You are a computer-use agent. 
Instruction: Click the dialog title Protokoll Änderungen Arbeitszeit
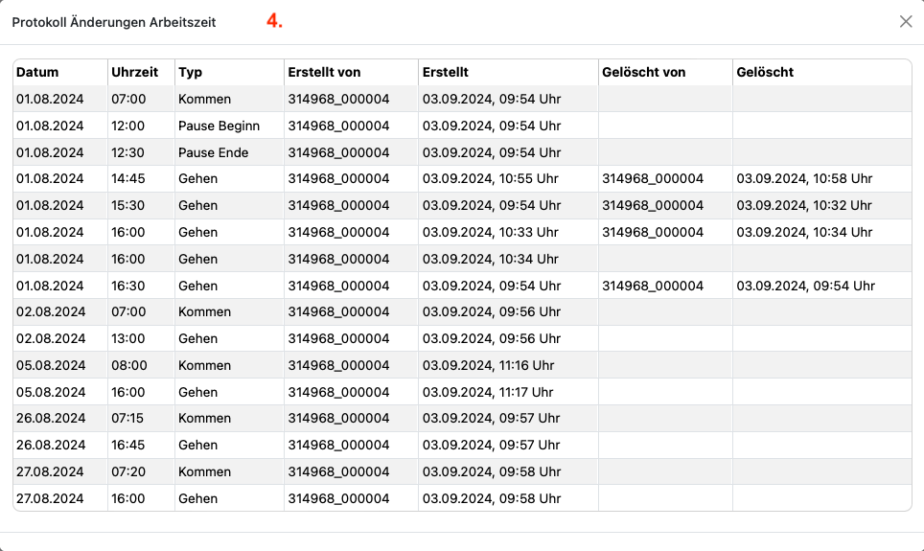pyautogui.click(x=114, y=22)
